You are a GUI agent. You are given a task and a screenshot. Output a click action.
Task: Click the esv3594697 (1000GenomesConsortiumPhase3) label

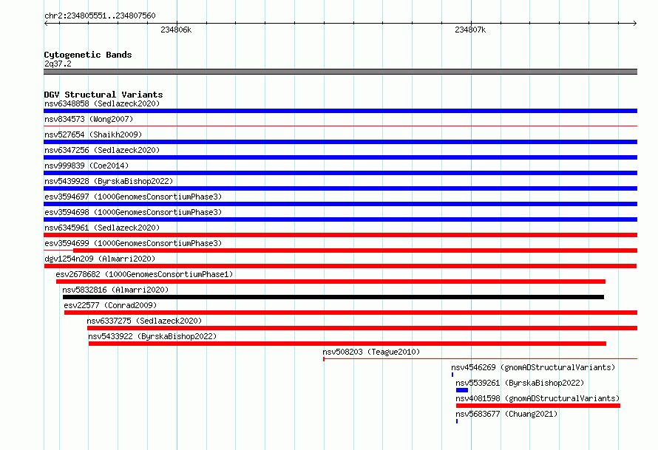(133, 197)
